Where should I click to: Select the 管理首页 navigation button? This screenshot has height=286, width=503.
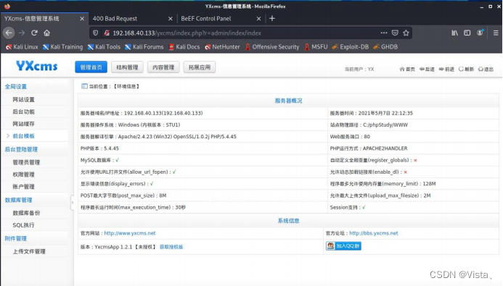pos(91,67)
